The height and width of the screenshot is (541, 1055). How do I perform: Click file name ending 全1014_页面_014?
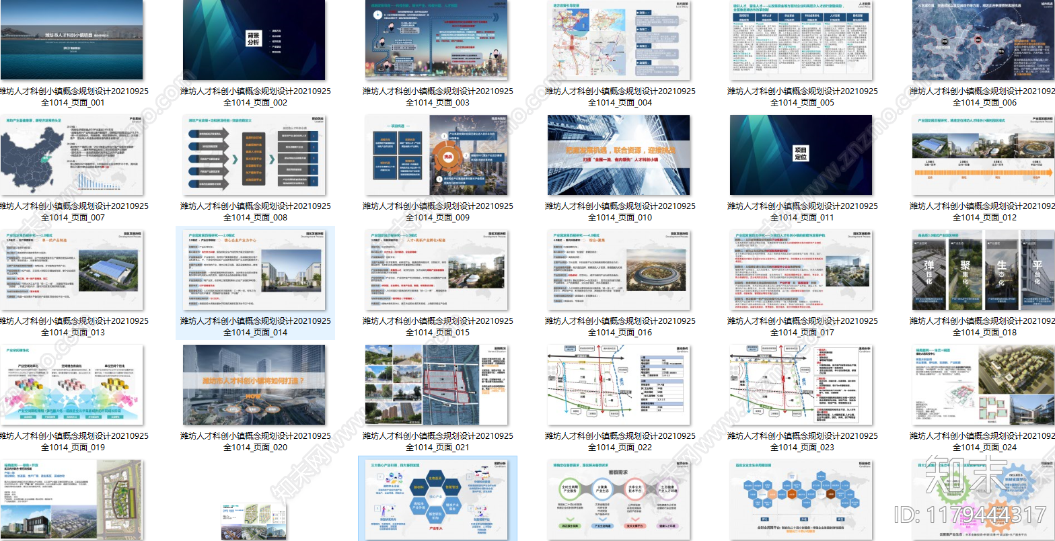(x=255, y=327)
